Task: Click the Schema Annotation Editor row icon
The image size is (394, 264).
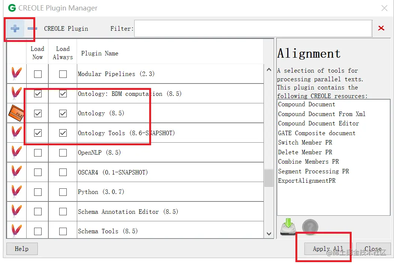Action: (x=16, y=211)
